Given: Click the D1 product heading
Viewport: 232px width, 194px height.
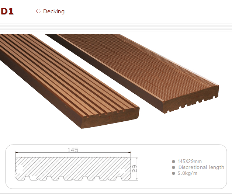Looking at the screenshot, I should pos(7,11).
